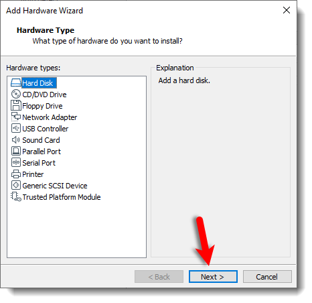Pick Parallel Port label
This screenshot has height=303, width=312.
coord(42,151)
